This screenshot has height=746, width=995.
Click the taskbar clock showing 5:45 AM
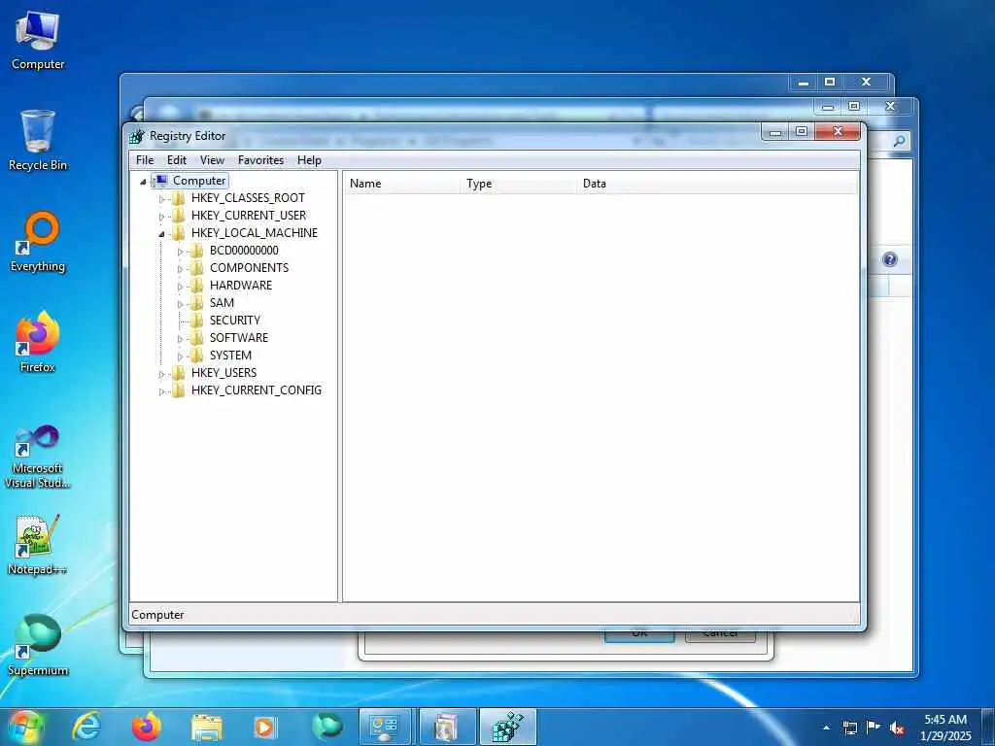pos(945,728)
